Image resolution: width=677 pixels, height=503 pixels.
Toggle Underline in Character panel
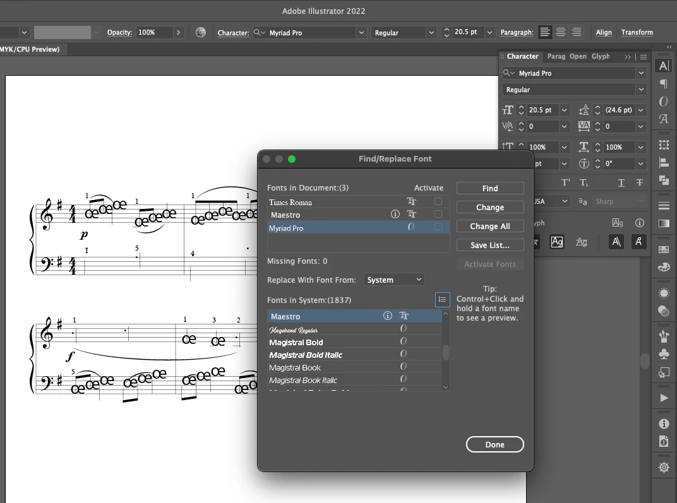click(621, 182)
